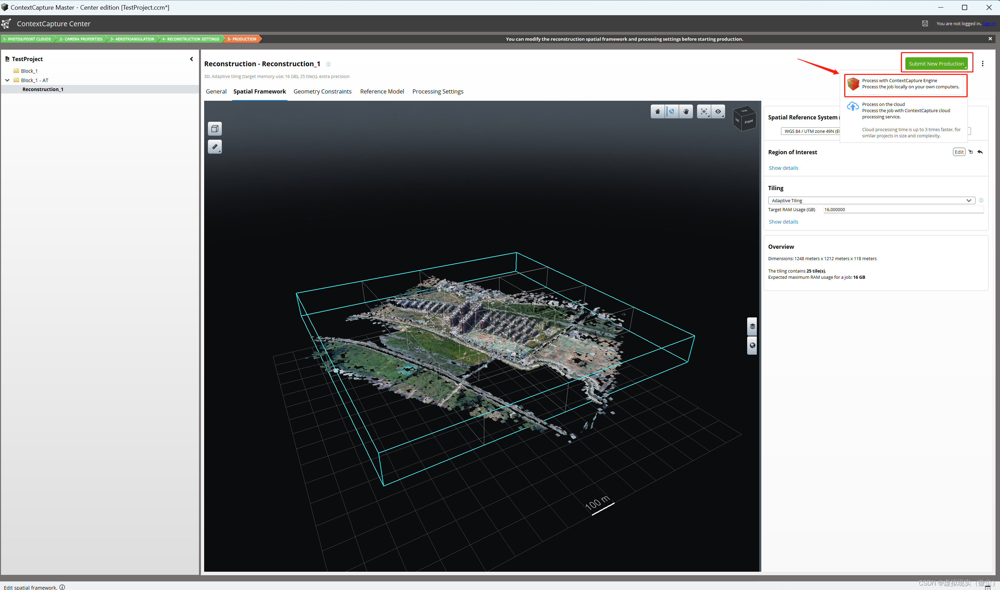Select the rotate navigation mode icon
Image resolution: width=1000 pixels, height=590 pixels.
pos(672,112)
